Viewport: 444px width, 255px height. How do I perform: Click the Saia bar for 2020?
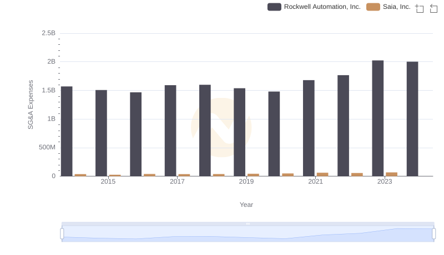(x=288, y=175)
